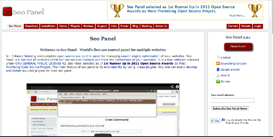Open the Donate menu item in top bar
Screen dimensions: 273x137
point(246,26)
